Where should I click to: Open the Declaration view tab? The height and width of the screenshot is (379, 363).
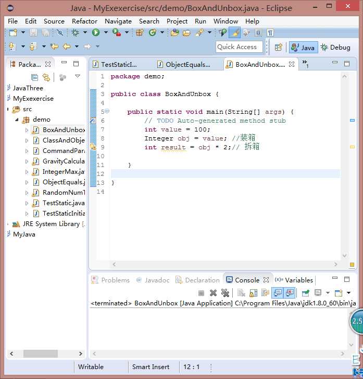[197, 280]
